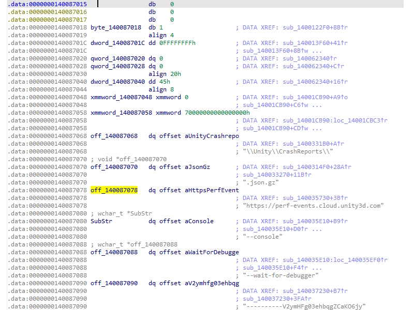Jump to xref sub_14001CB90+CD
This screenshot has width=414, height=310.
275,128
